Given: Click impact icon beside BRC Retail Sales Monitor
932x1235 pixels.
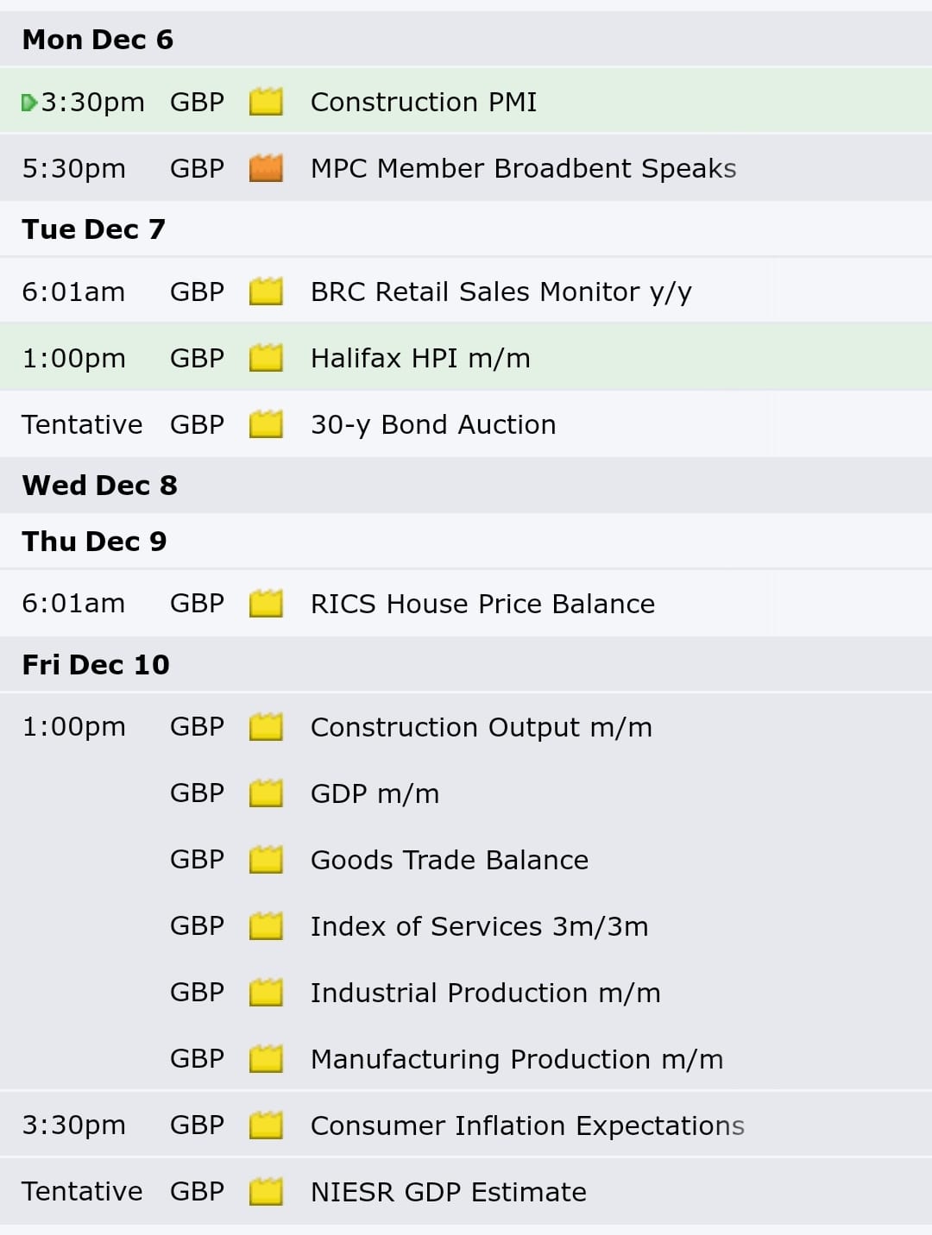Looking at the screenshot, I should (266, 292).
